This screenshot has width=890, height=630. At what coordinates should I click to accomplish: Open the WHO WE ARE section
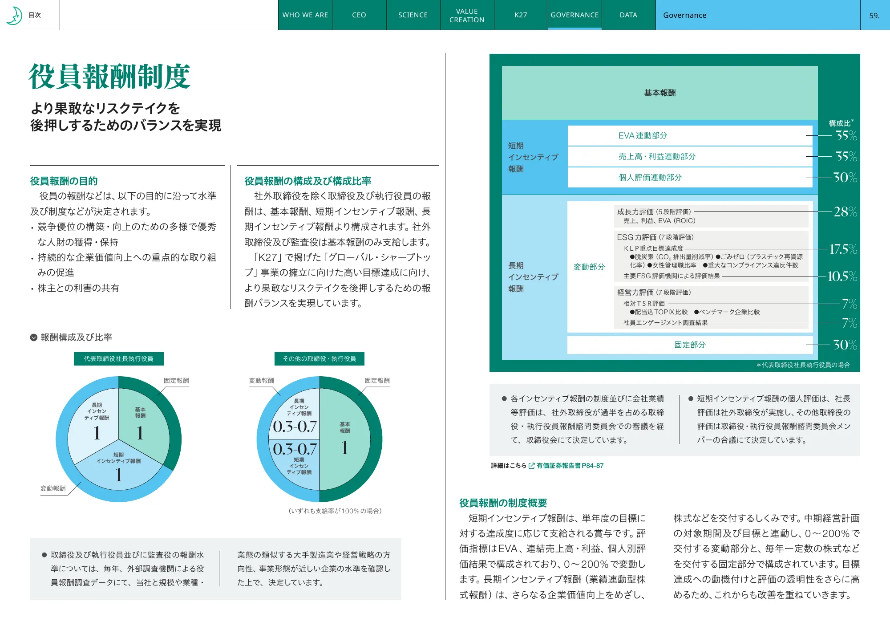(305, 15)
